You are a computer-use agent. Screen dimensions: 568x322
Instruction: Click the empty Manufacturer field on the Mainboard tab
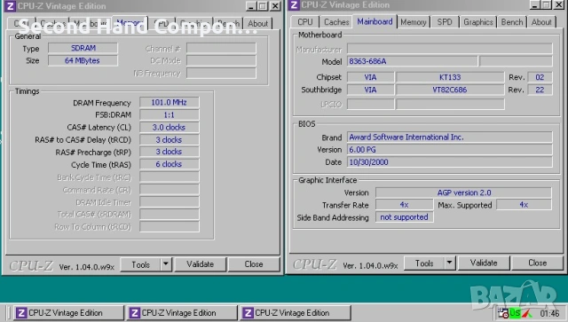click(x=450, y=49)
